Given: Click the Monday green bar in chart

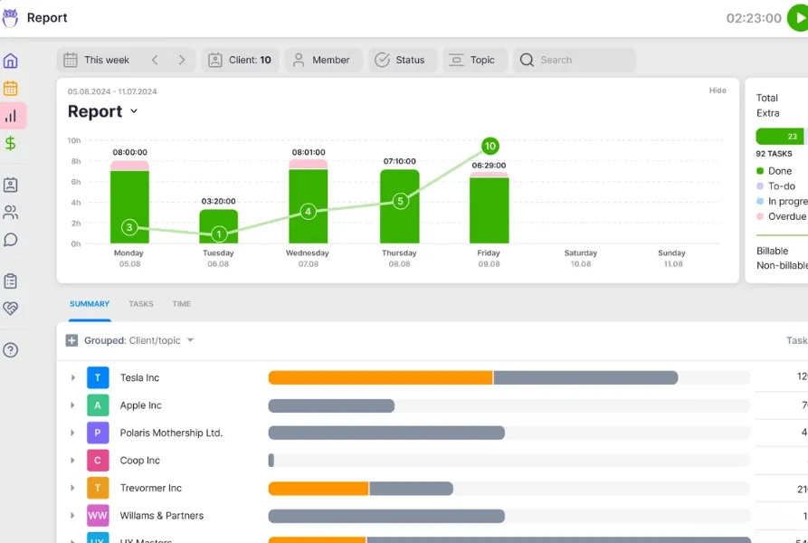Looking at the screenshot, I should (130, 207).
